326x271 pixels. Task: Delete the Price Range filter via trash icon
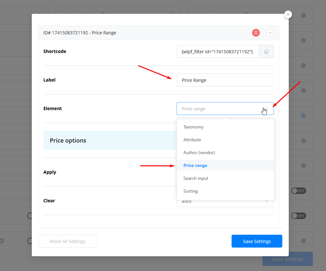coord(256,33)
